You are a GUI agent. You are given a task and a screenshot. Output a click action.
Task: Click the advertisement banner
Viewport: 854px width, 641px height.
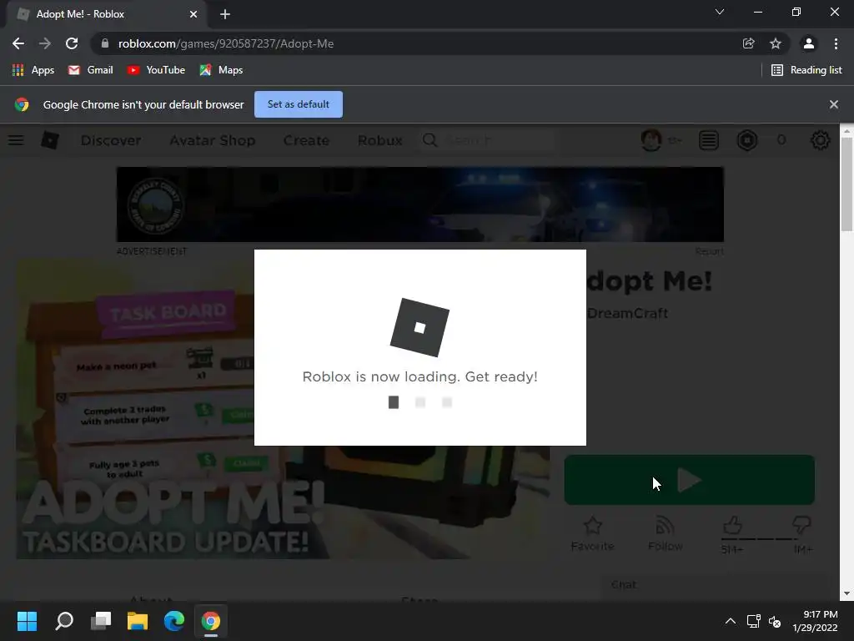click(x=420, y=204)
